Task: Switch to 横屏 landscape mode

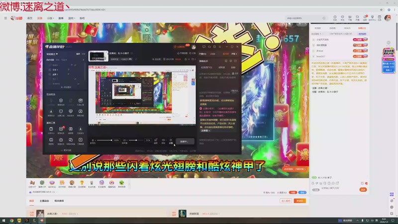Action: coord(78,54)
